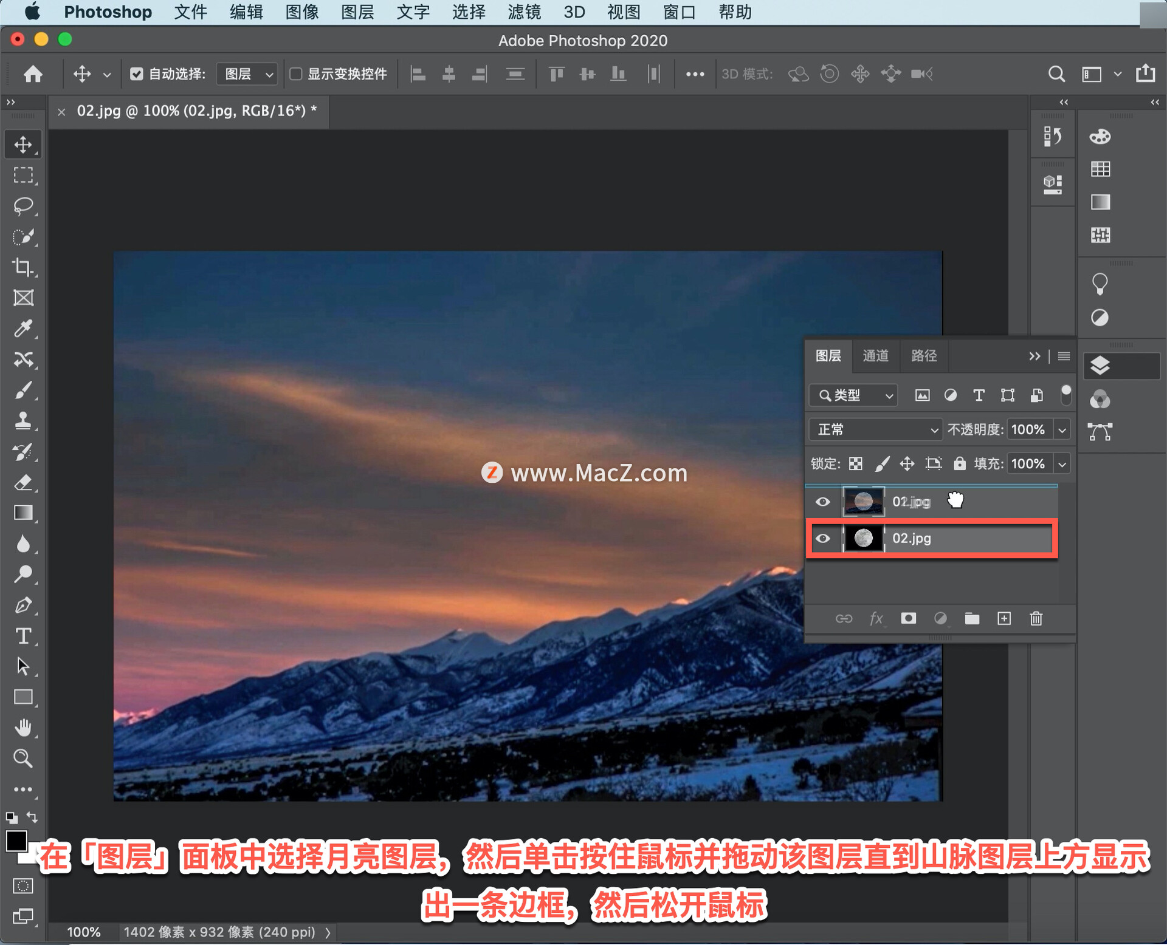Image resolution: width=1167 pixels, height=945 pixels.
Task: Select the Brush tool
Action: tap(23, 390)
